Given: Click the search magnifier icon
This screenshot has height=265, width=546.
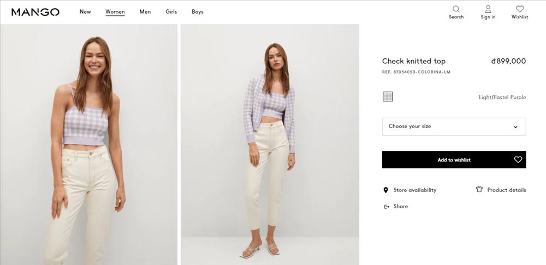Looking at the screenshot, I should pos(456,9).
